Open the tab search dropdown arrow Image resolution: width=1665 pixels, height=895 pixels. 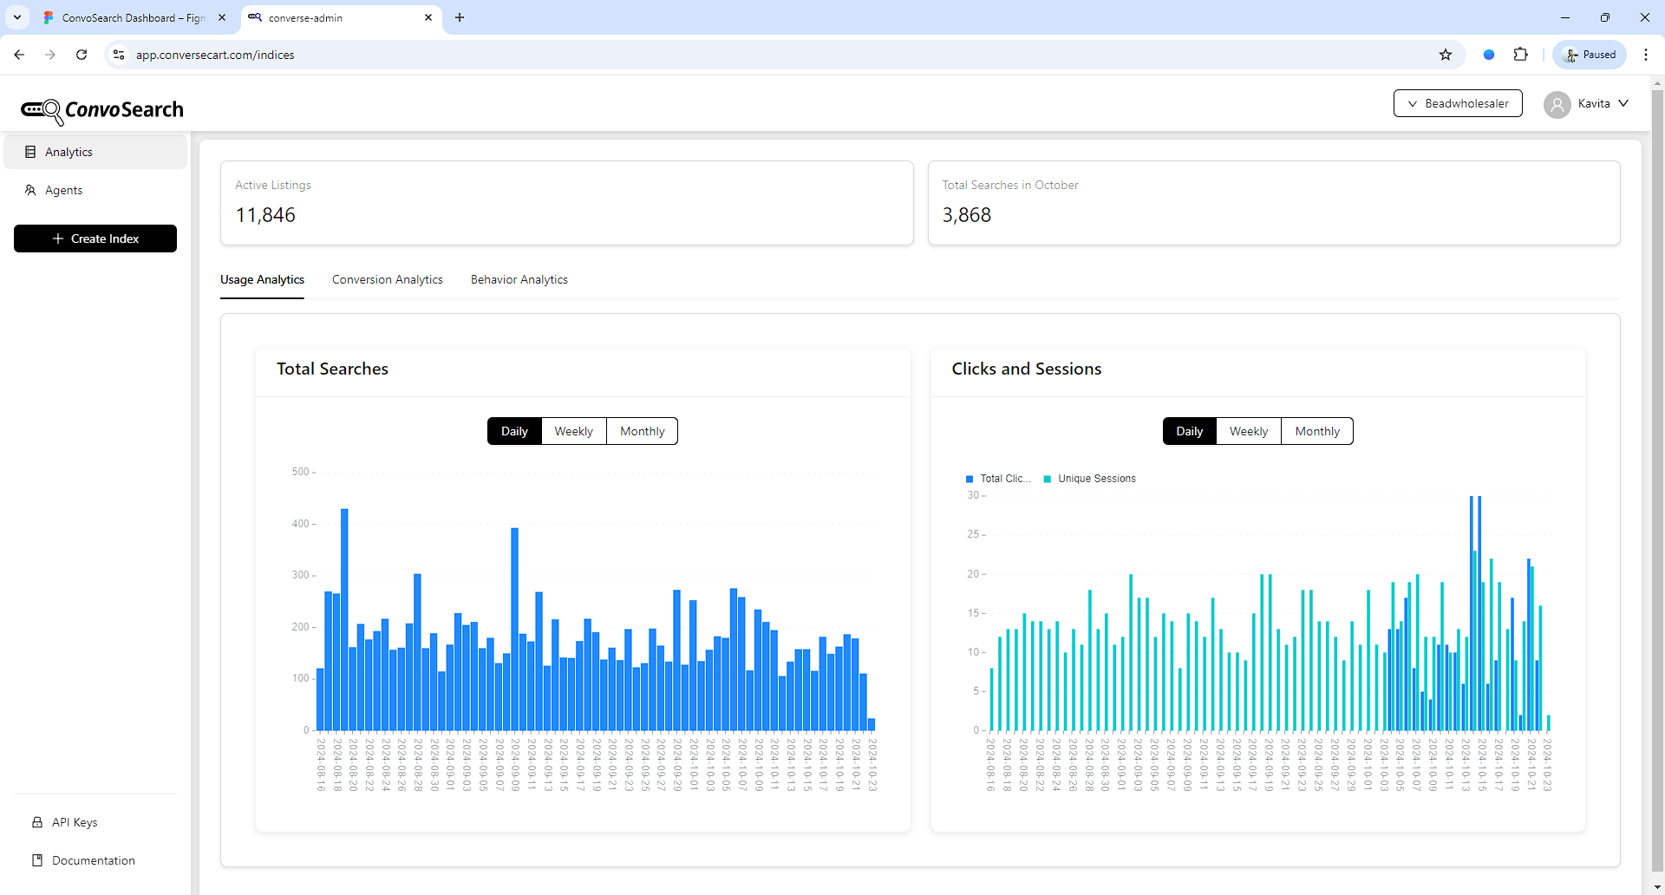[x=16, y=17]
